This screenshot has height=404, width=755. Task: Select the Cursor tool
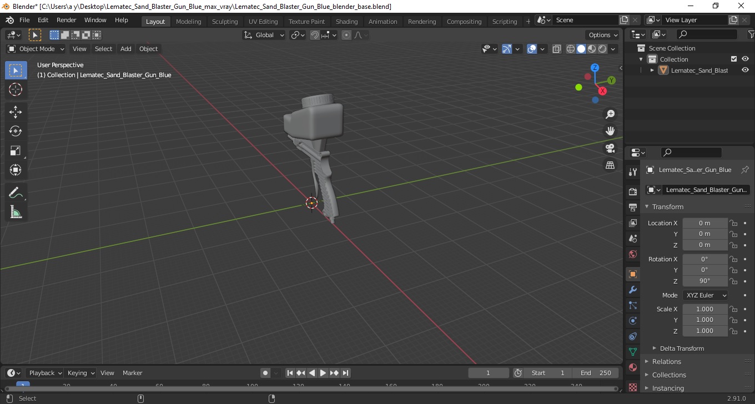tap(16, 89)
